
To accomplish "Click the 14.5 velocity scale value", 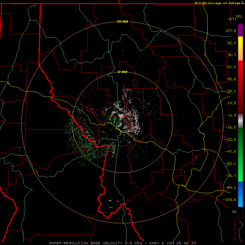I will (x=232, y=103).
